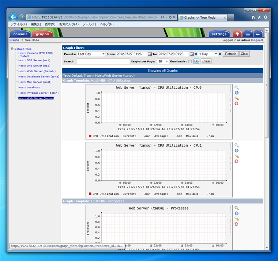
Task: Open graph properties wrench for CPU0 graph
Action: 237,98
